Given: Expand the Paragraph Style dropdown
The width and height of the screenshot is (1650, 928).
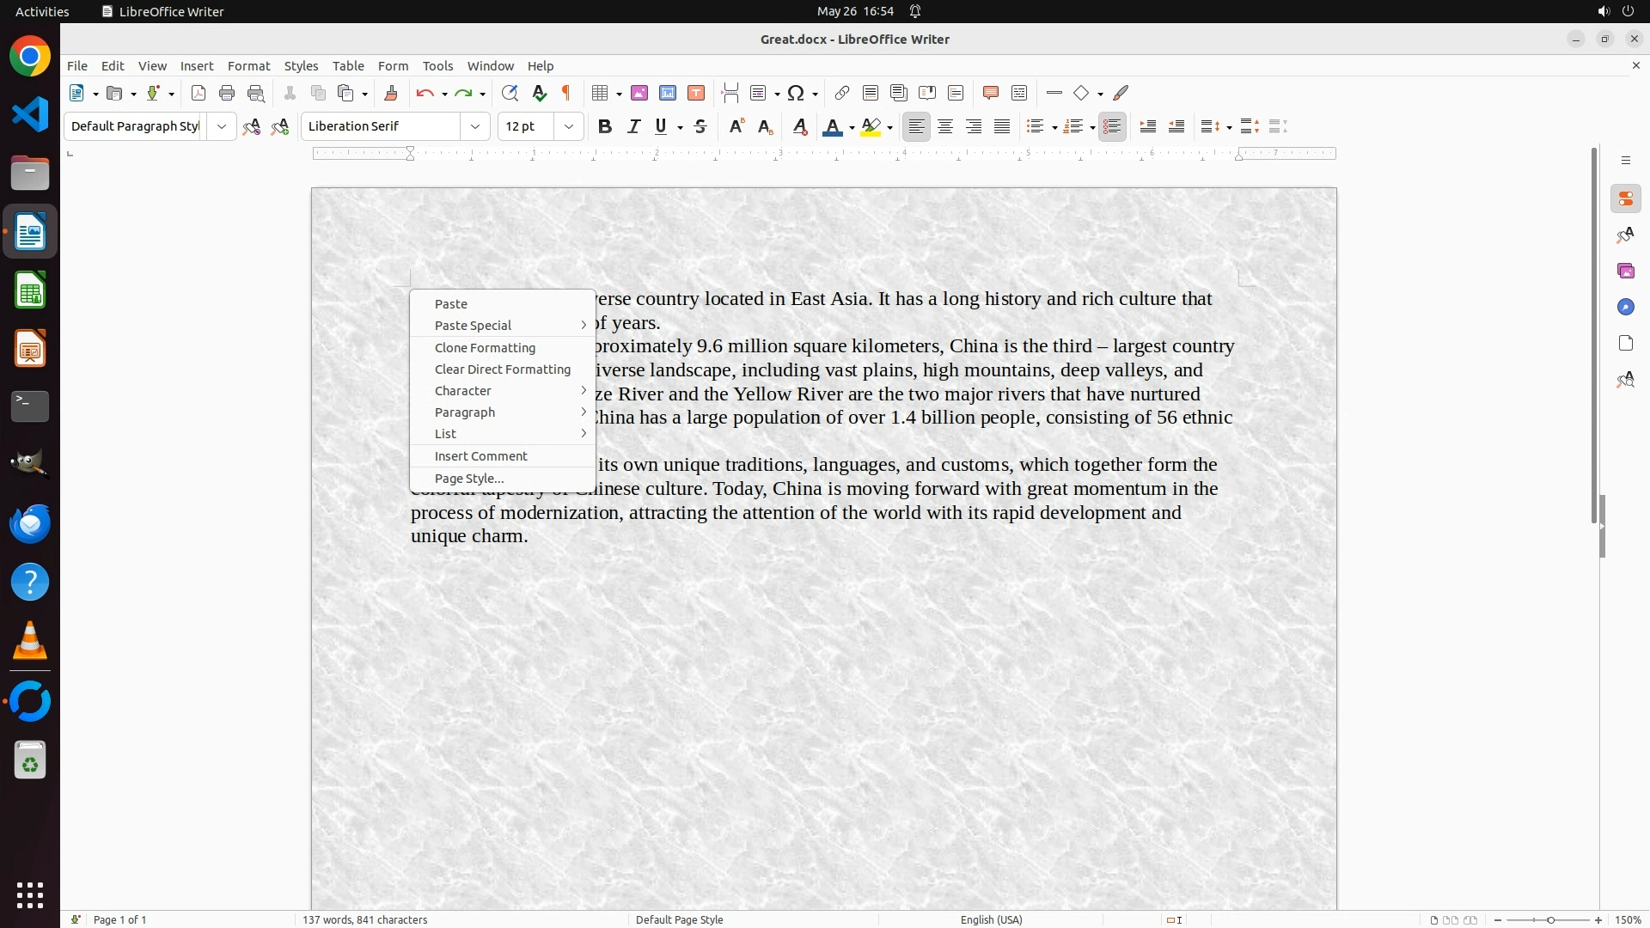Looking at the screenshot, I should (x=222, y=126).
